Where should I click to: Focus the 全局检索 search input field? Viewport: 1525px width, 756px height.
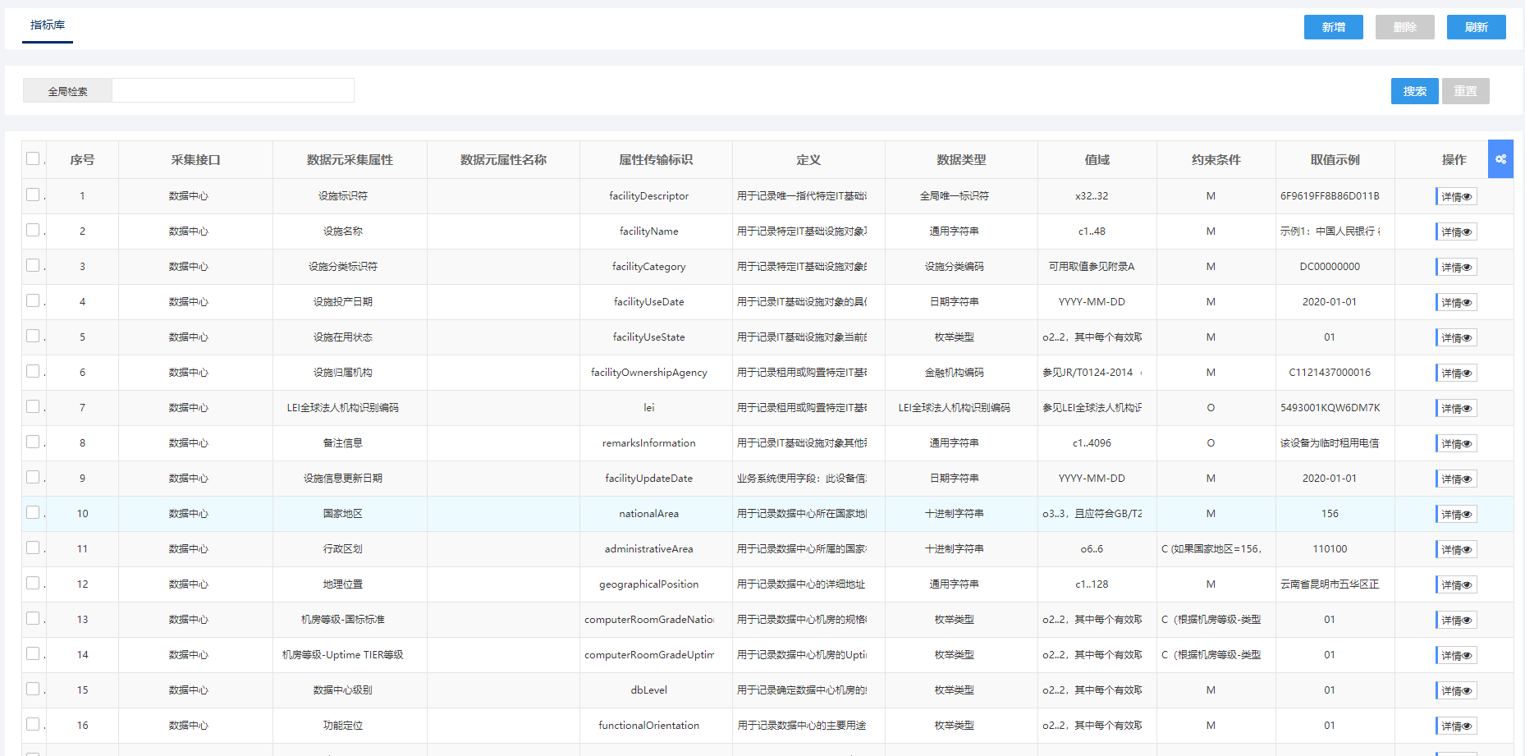click(x=233, y=90)
